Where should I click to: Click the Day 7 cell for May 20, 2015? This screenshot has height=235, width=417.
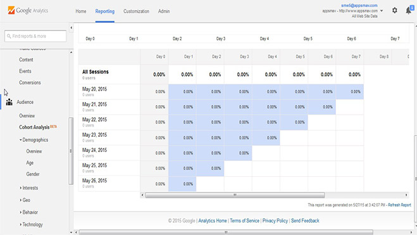(350, 92)
